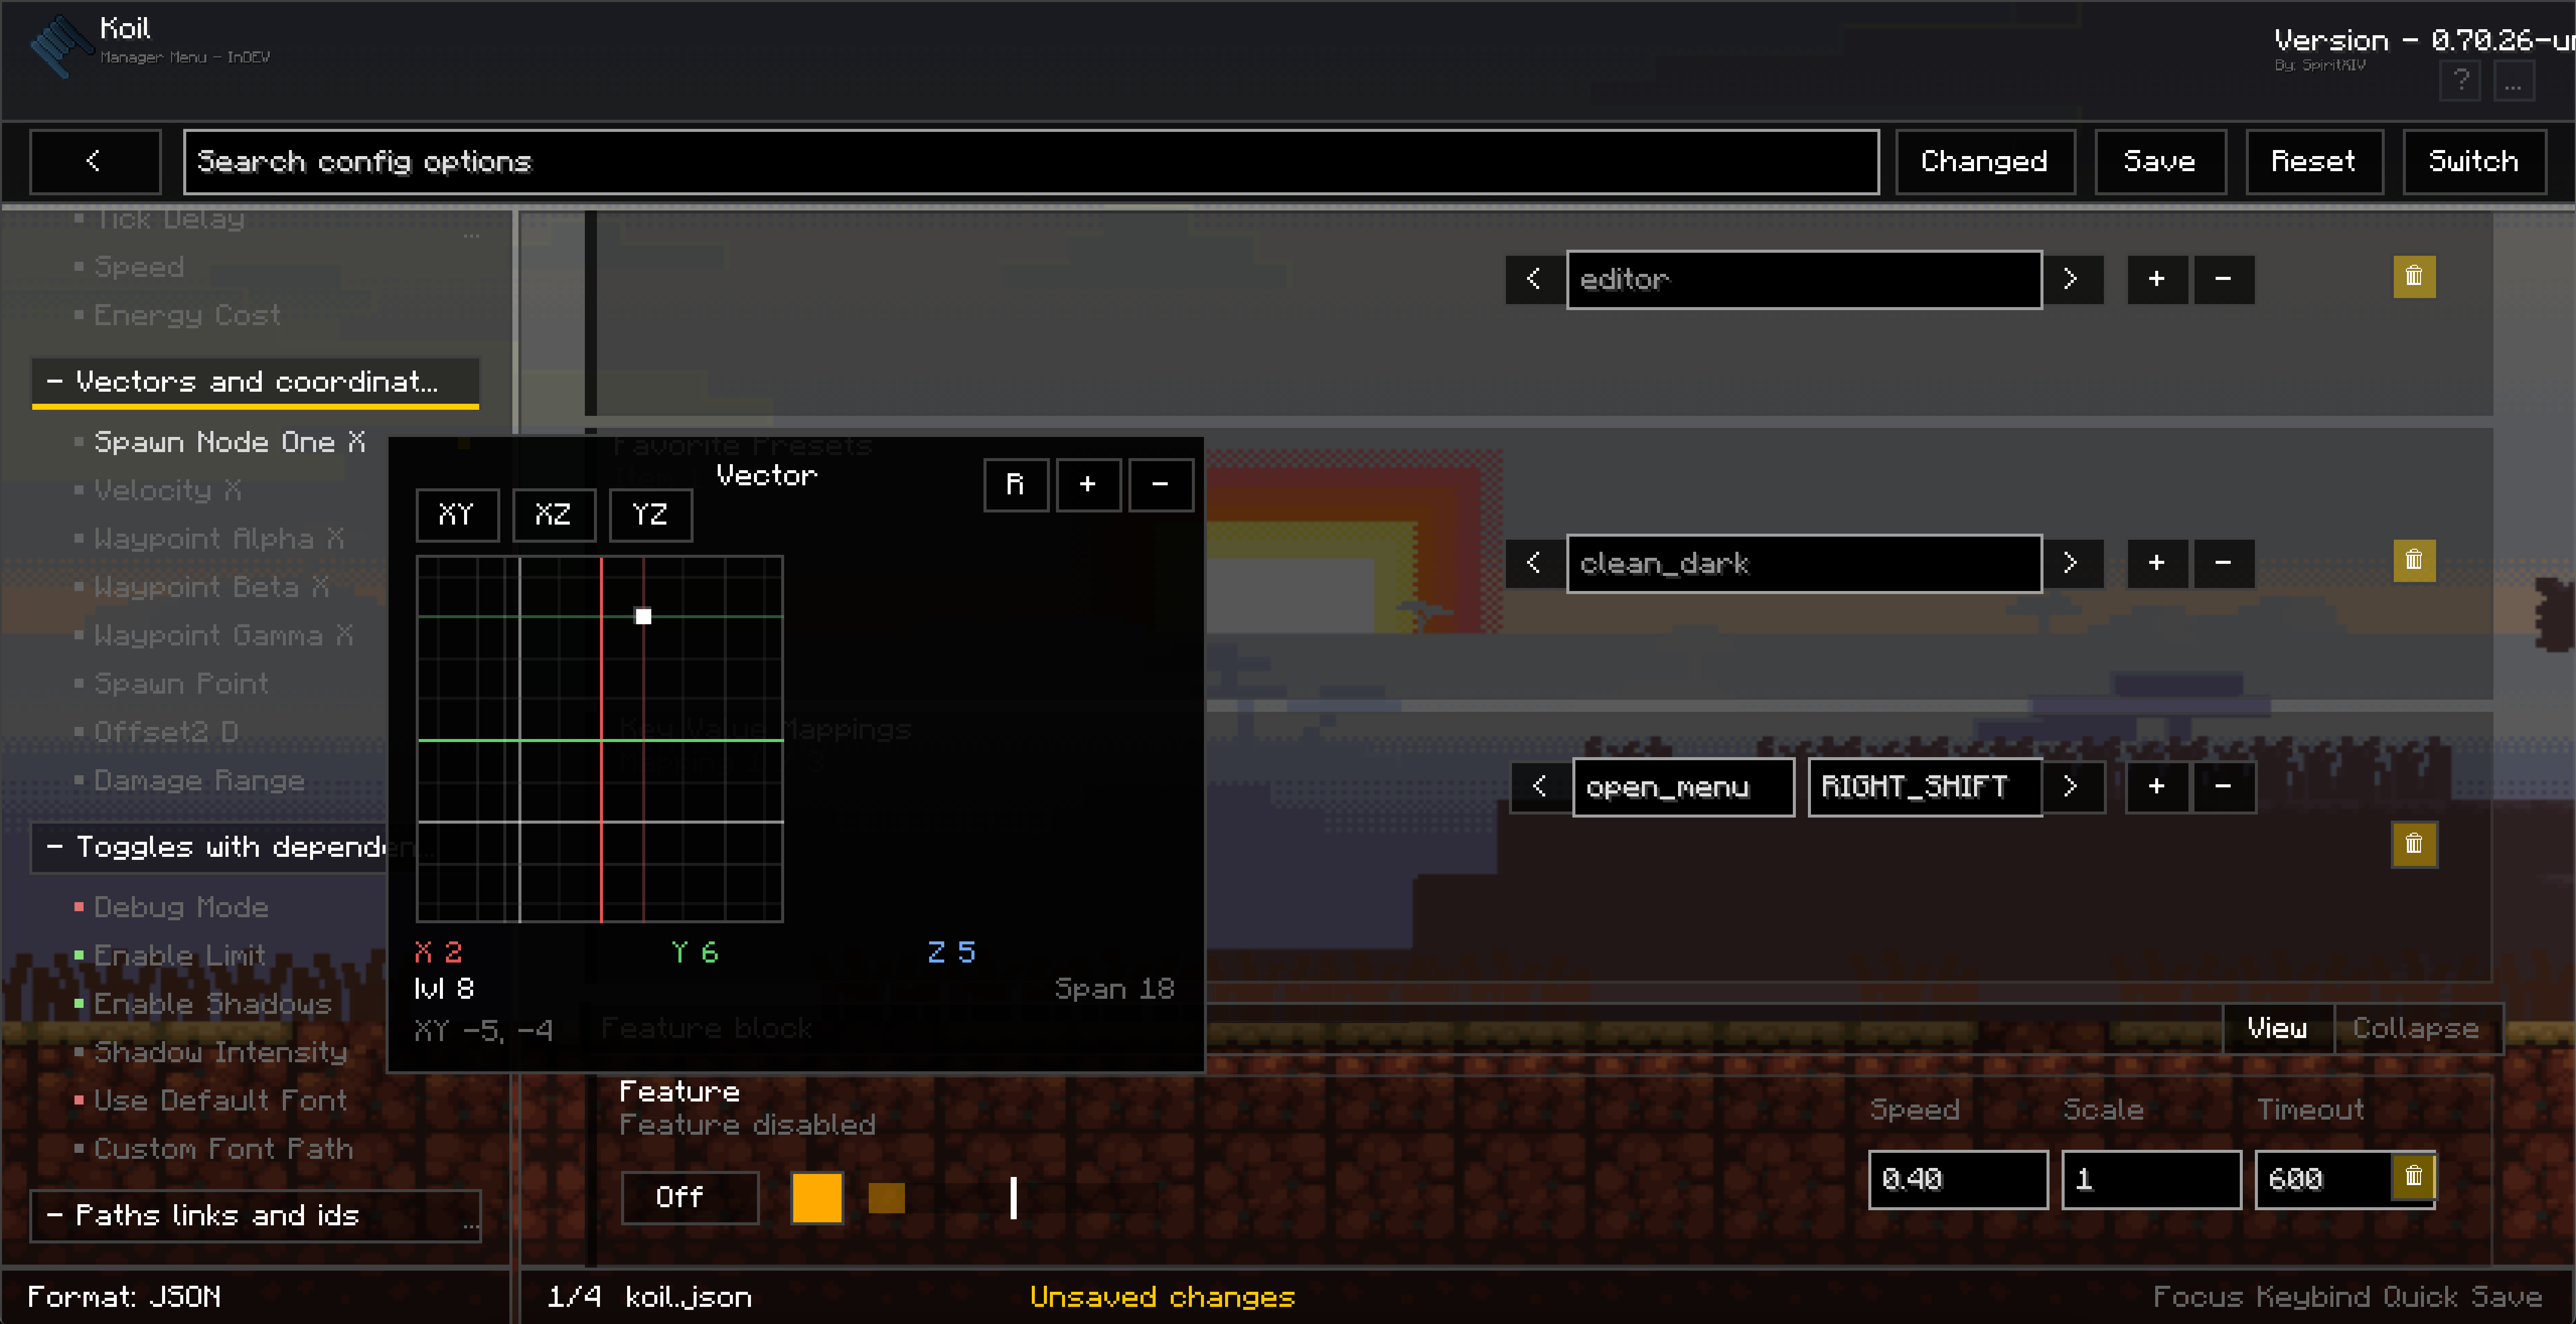Click the Changed filter button
Screen dimensions: 2576x1324
(x=1985, y=161)
